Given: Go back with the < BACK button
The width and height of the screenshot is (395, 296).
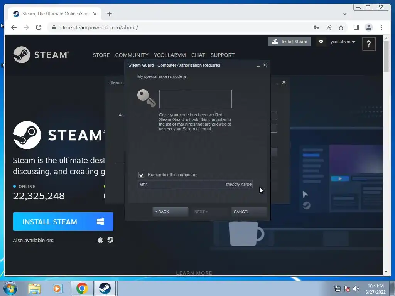Looking at the screenshot, I should pyautogui.click(x=170, y=212).
